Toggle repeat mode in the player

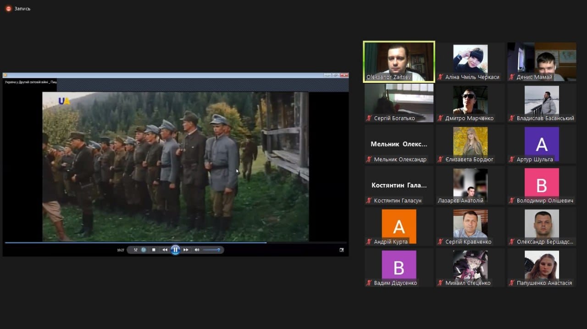point(144,250)
